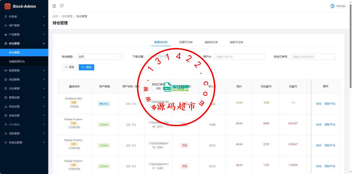
Task: Click the 仪表盘 dashboard icon
Action: (6, 16)
